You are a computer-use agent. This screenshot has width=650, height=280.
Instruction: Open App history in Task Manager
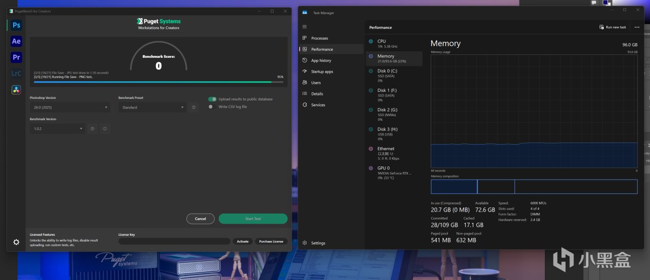pos(331,60)
